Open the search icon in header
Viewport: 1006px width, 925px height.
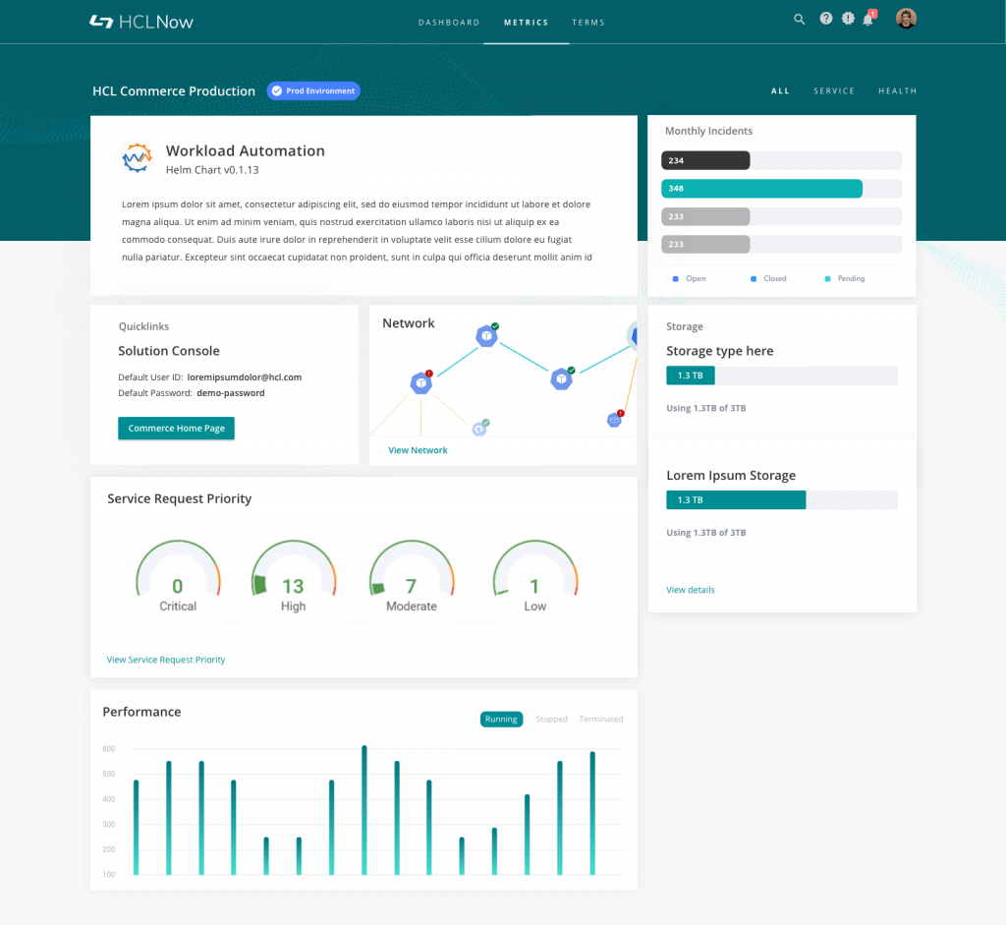800,19
